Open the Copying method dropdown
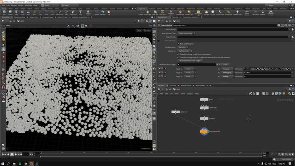The width and height of the screenshot is (295, 166). tap(228, 69)
